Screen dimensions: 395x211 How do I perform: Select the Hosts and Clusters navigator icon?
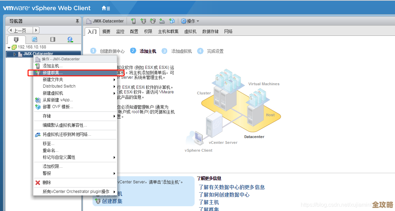click(16, 40)
